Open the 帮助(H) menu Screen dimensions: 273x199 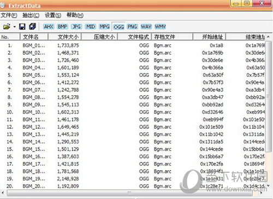[x=75, y=15]
